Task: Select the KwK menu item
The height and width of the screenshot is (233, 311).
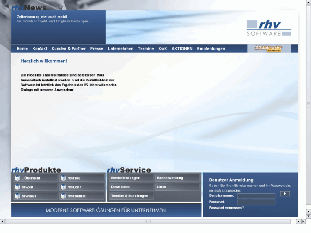Action: (x=163, y=49)
